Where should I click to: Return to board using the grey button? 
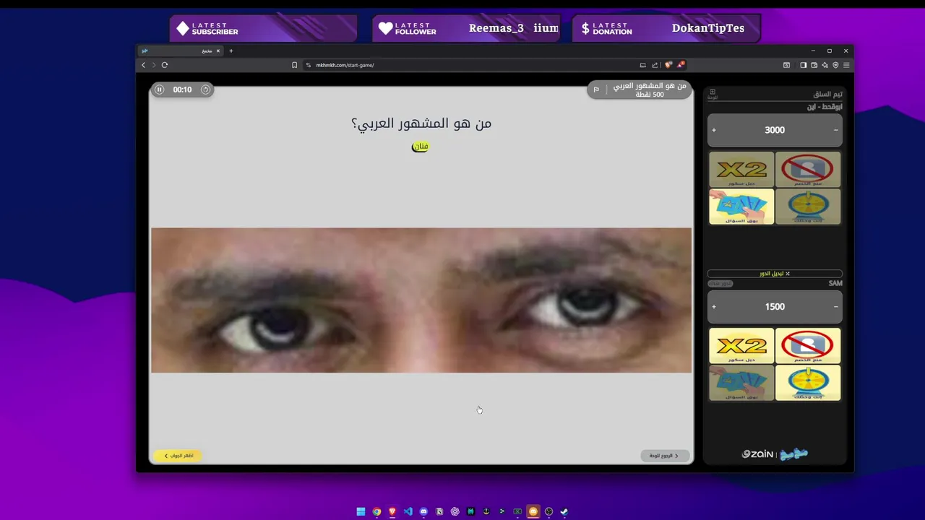(664, 456)
